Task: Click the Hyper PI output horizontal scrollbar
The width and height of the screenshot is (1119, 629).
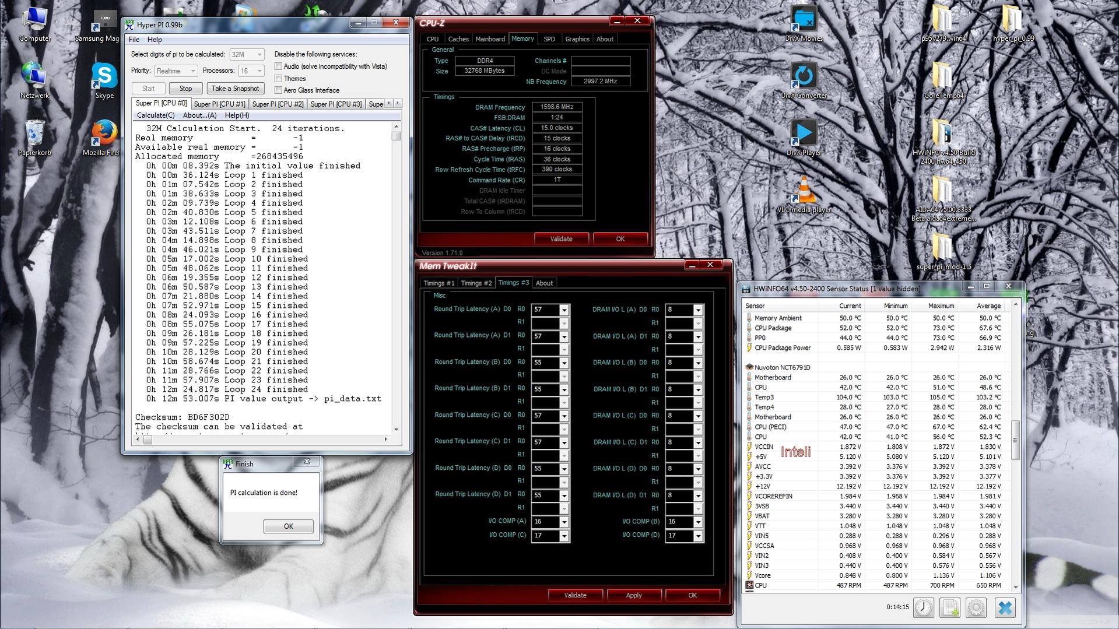Action: [x=261, y=440]
